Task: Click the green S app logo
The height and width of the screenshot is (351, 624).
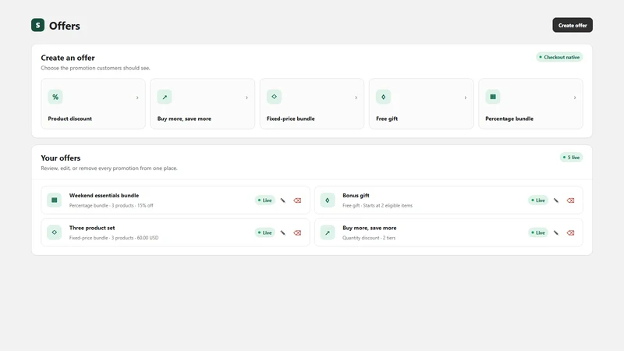Action: [x=37, y=25]
